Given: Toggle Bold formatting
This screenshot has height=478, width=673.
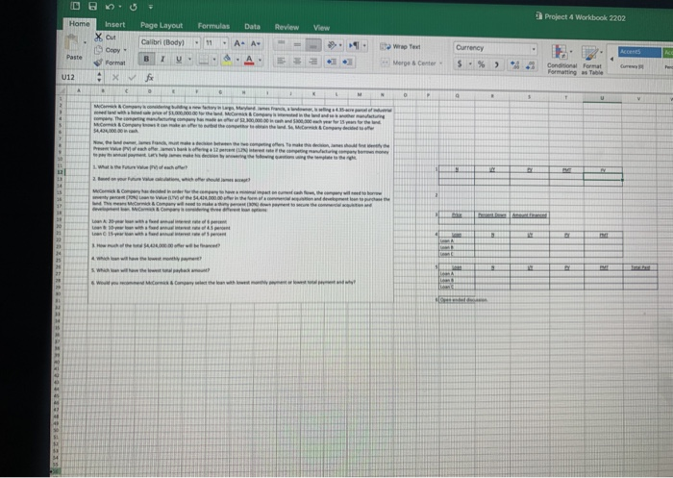Looking at the screenshot, I should [146, 59].
